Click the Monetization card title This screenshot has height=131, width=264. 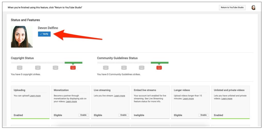point(61,90)
